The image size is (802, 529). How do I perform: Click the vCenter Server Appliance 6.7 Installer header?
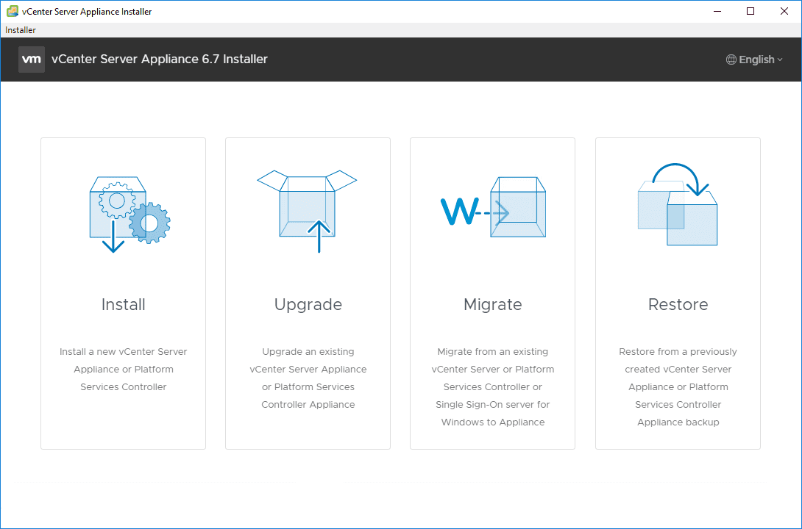point(158,59)
